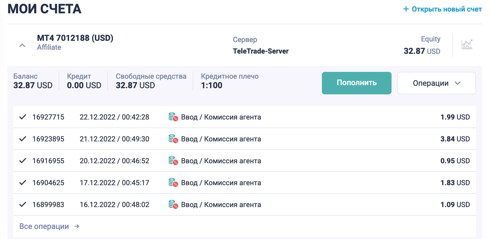Click the commission coin icon dated 22.12.2022
The width and height of the screenshot is (492, 239).
tap(173, 117)
